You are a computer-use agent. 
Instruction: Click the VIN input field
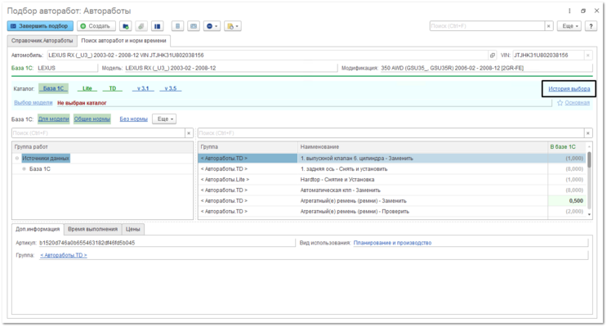[x=548, y=56]
